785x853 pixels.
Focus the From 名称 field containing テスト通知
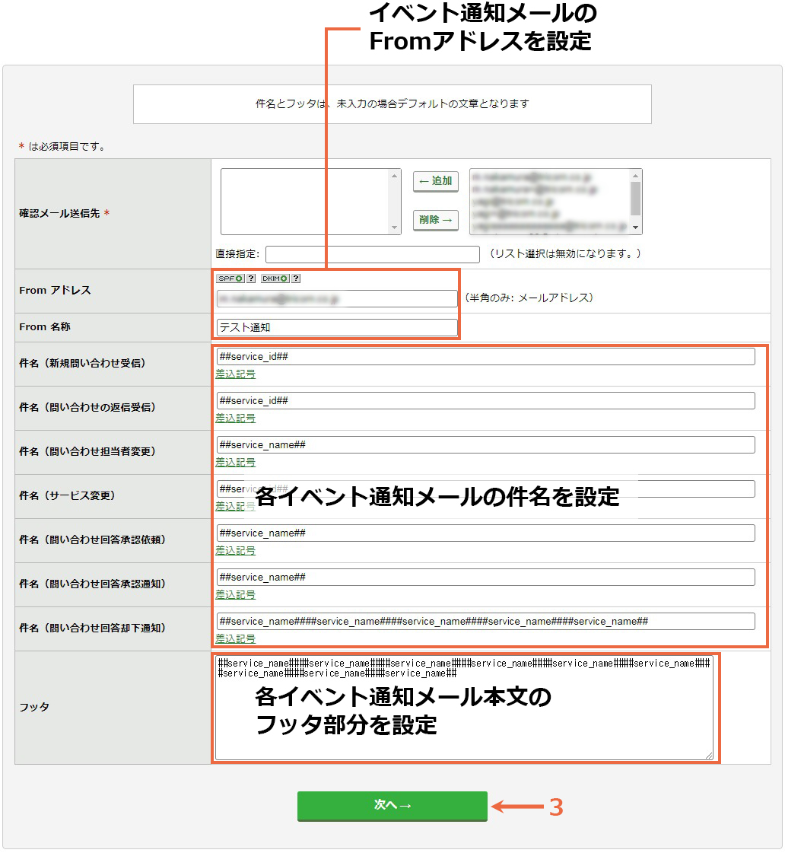point(337,327)
